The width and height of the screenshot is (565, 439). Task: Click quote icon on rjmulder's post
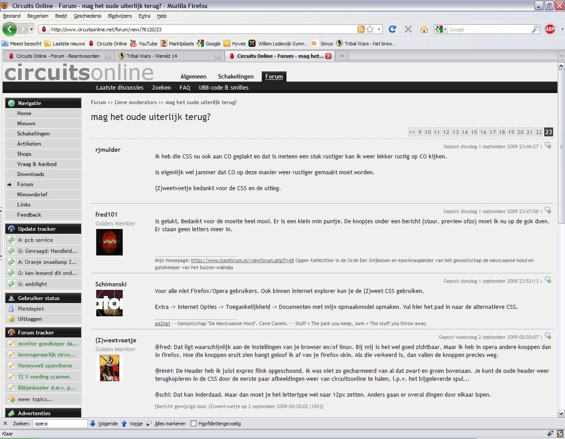click(548, 146)
